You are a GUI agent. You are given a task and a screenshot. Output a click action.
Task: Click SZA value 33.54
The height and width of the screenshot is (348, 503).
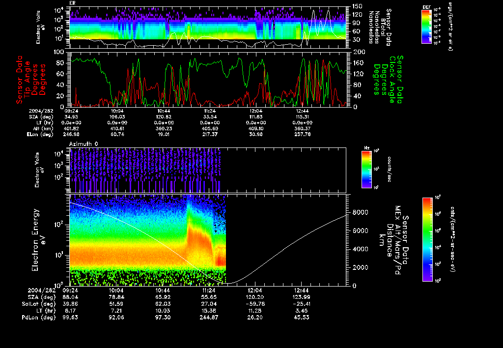pos(209,117)
